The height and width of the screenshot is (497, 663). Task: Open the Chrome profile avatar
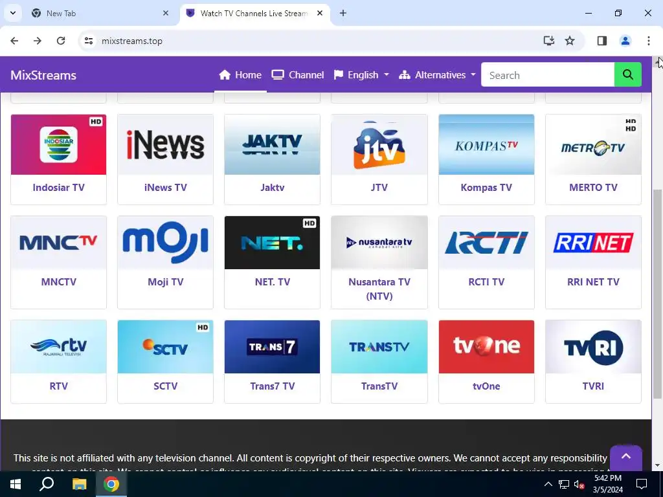pos(625,41)
